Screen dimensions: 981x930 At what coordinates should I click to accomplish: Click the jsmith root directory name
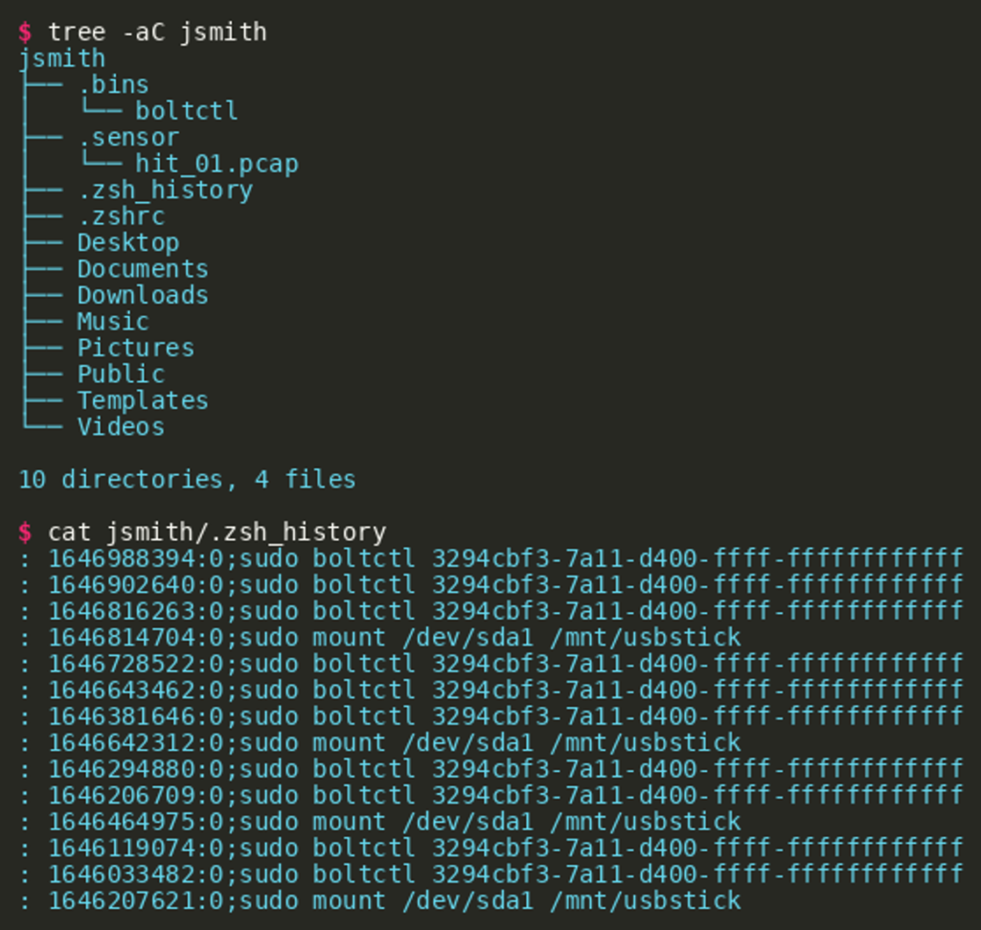pos(61,58)
